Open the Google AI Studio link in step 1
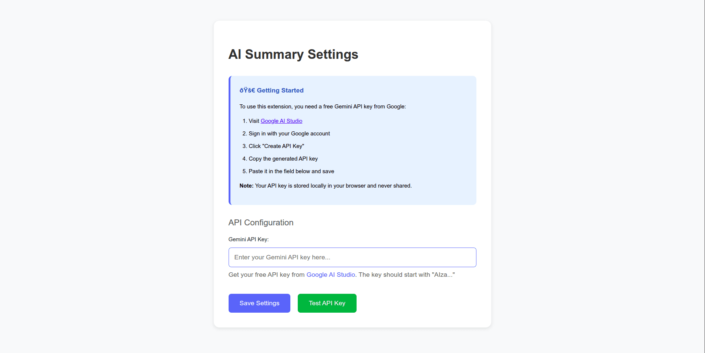Image resolution: width=705 pixels, height=353 pixels. tap(281, 121)
